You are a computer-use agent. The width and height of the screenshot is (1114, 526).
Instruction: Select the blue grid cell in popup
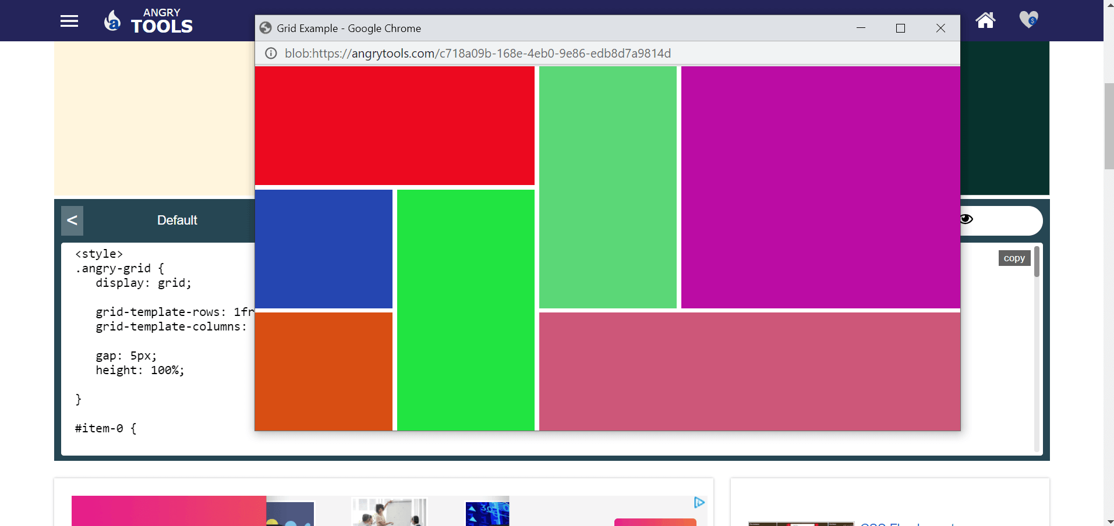point(324,249)
